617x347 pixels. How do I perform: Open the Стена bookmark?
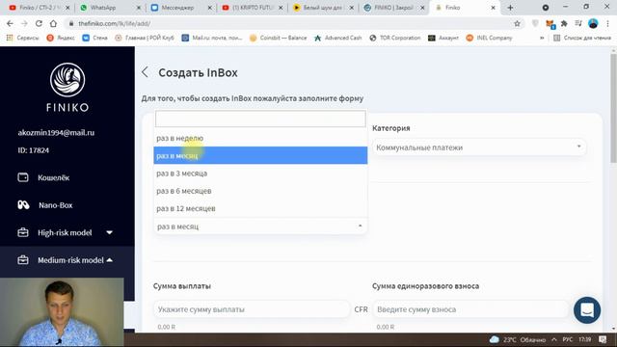tap(94, 38)
